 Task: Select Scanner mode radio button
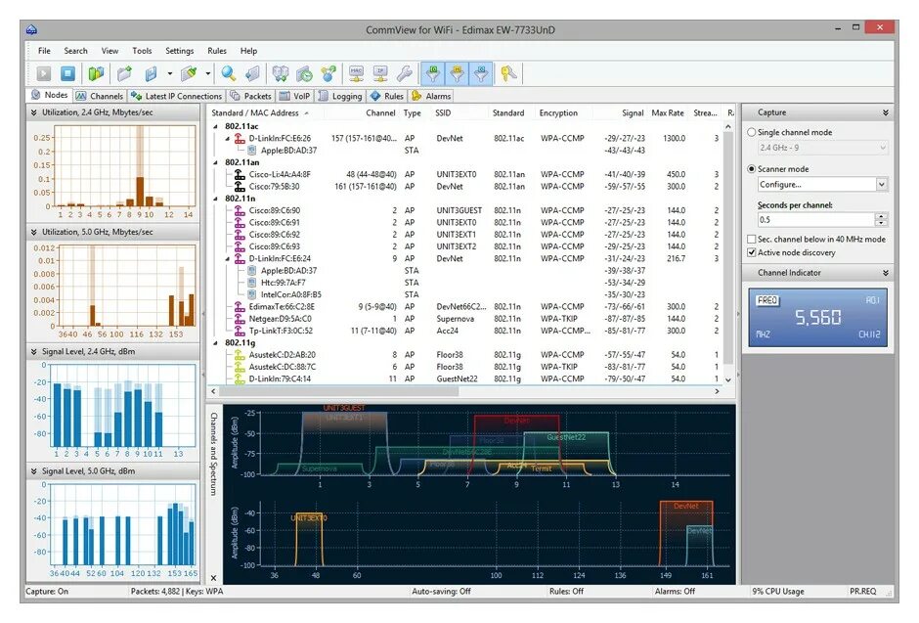752,169
